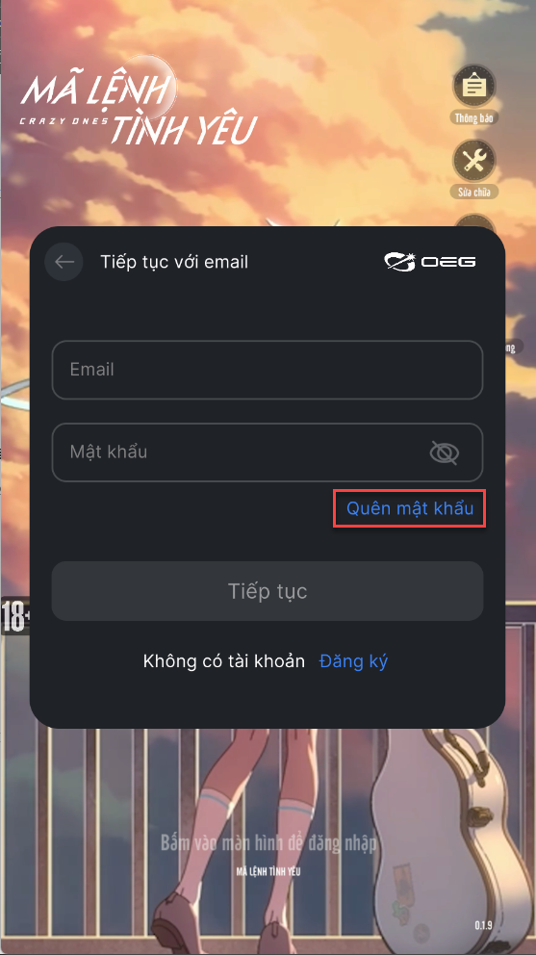Click the Thông báo text label
Screen dimensions: 536x955
[x=473, y=117]
